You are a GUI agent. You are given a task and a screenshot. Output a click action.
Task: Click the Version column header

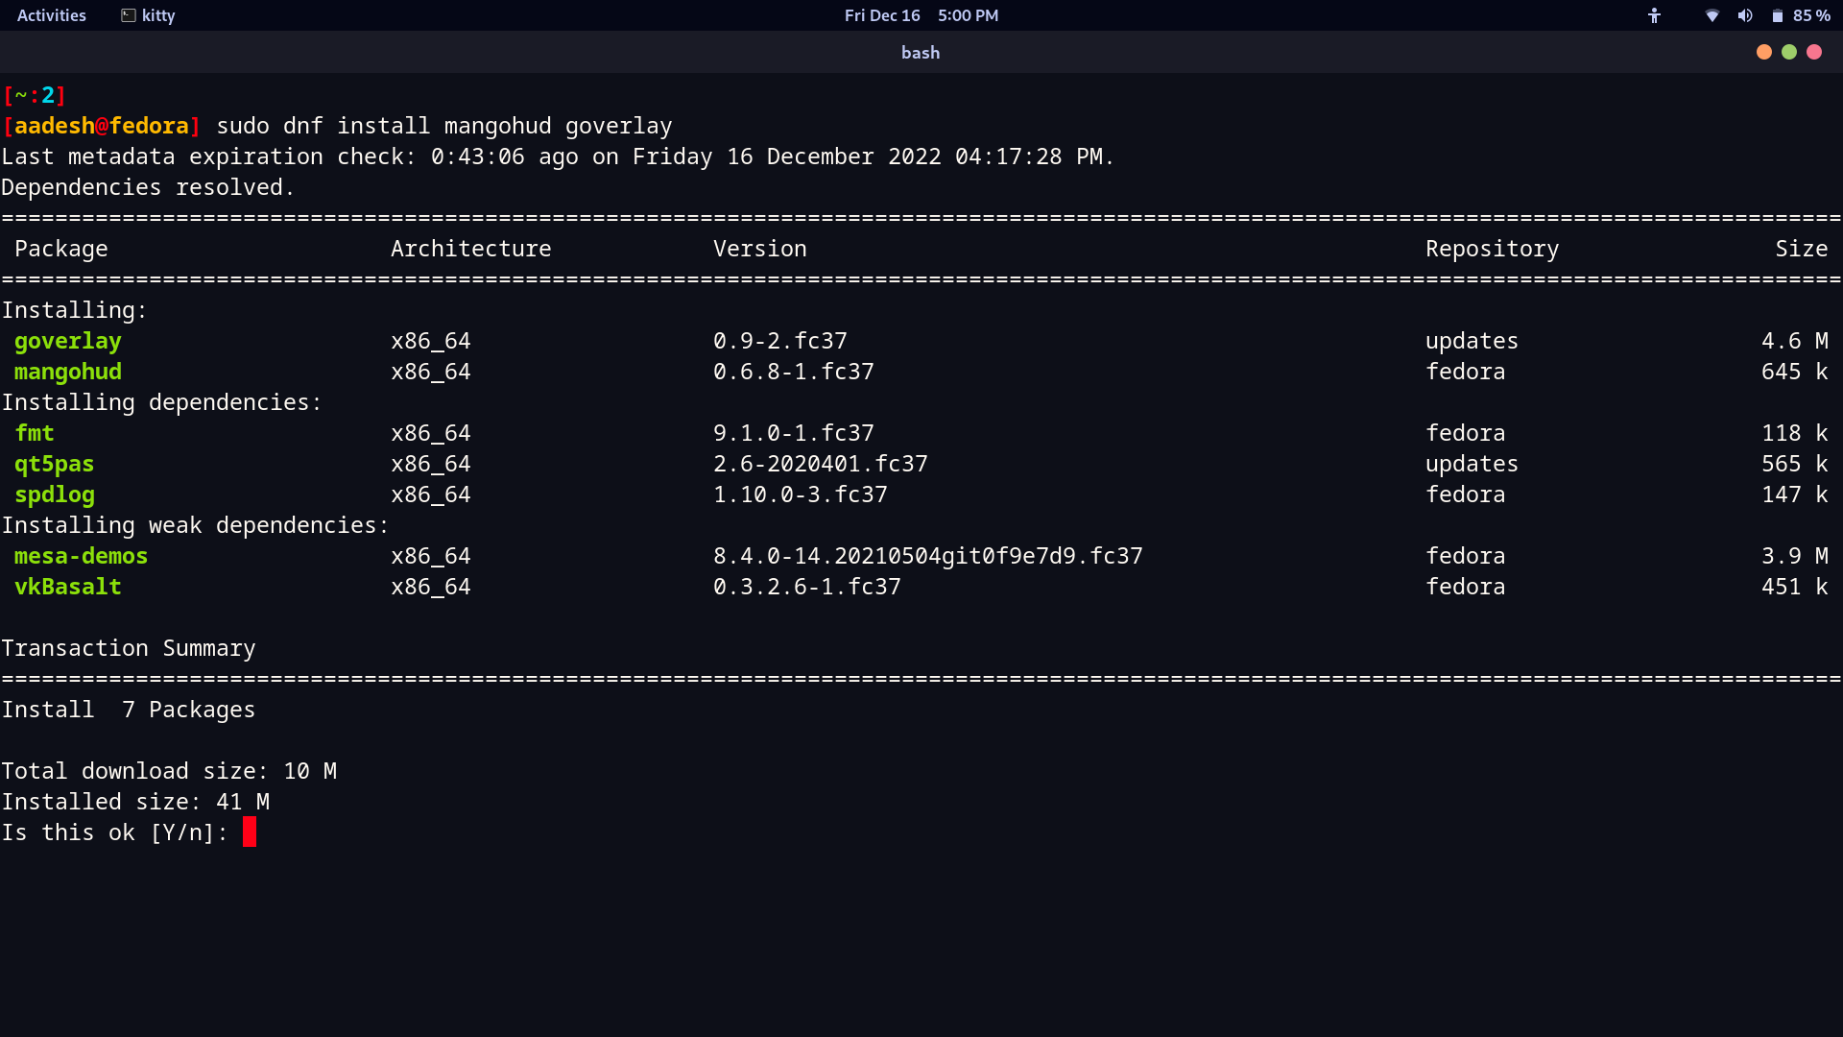click(760, 249)
